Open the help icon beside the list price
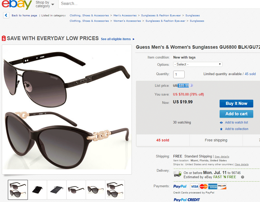The width and height of the screenshot is (260, 202). [x=191, y=85]
